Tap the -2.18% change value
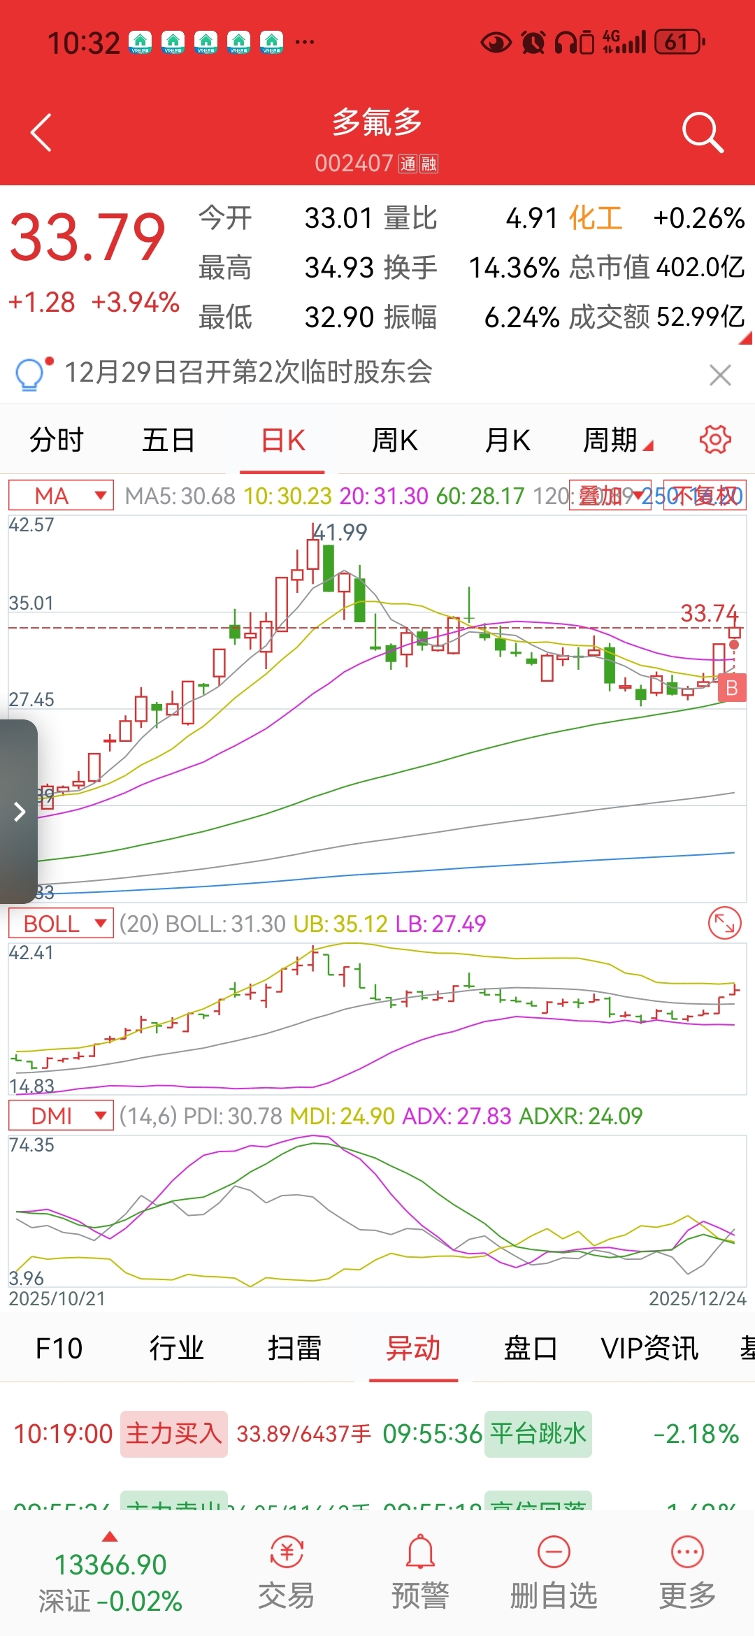Image resolution: width=755 pixels, height=1636 pixels. pos(696,1434)
